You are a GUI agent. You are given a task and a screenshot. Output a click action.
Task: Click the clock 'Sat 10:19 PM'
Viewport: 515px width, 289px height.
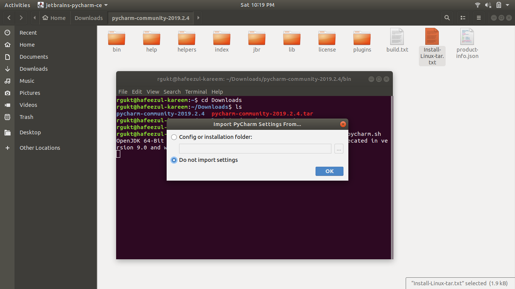257,5
